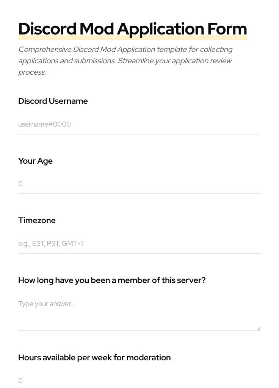Click the membership duration question label
The image size is (279, 388).
(x=112, y=280)
